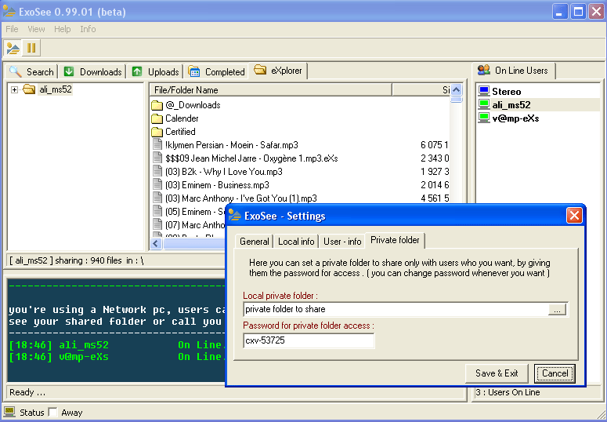Click the Calender folder icon
This screenshot has height=422, width=607.
click(x=157, y=118)
